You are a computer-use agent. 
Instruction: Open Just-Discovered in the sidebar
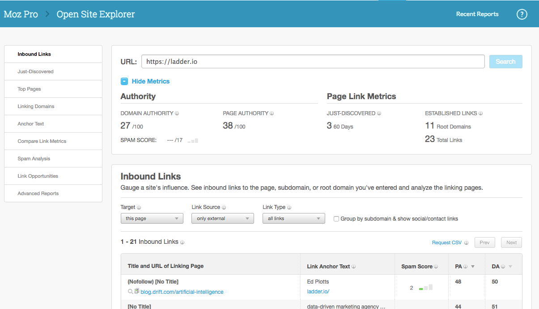pyautogui.click(x=35, y=71)
